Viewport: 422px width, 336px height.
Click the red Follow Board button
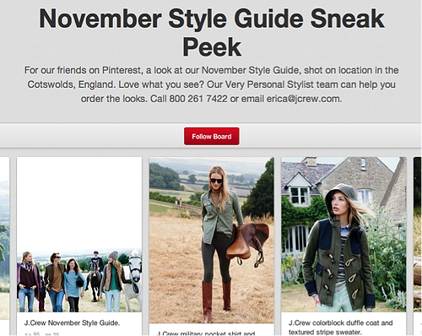(x=212, y=137)
